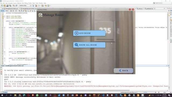The width and height of the screenshot is (172, 97).
Task: Click the Open Project toolbar icon
Action: (x=8, y=6)
